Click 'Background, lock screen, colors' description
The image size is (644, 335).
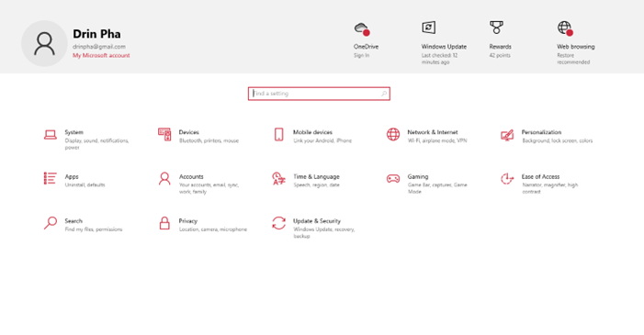point(558,140)
